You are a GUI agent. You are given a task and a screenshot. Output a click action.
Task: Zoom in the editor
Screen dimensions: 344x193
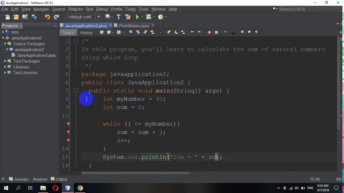242,32
